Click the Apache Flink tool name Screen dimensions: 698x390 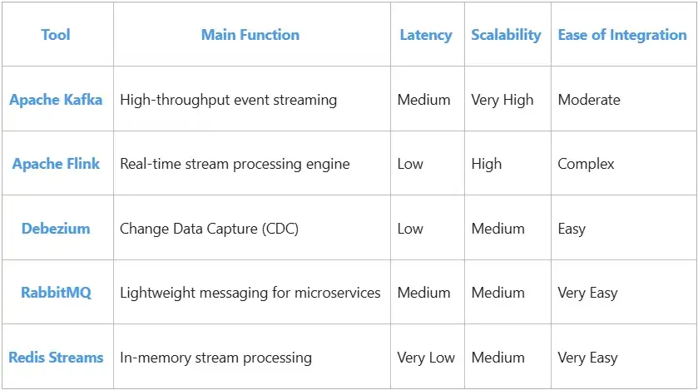tap(56, 164)
